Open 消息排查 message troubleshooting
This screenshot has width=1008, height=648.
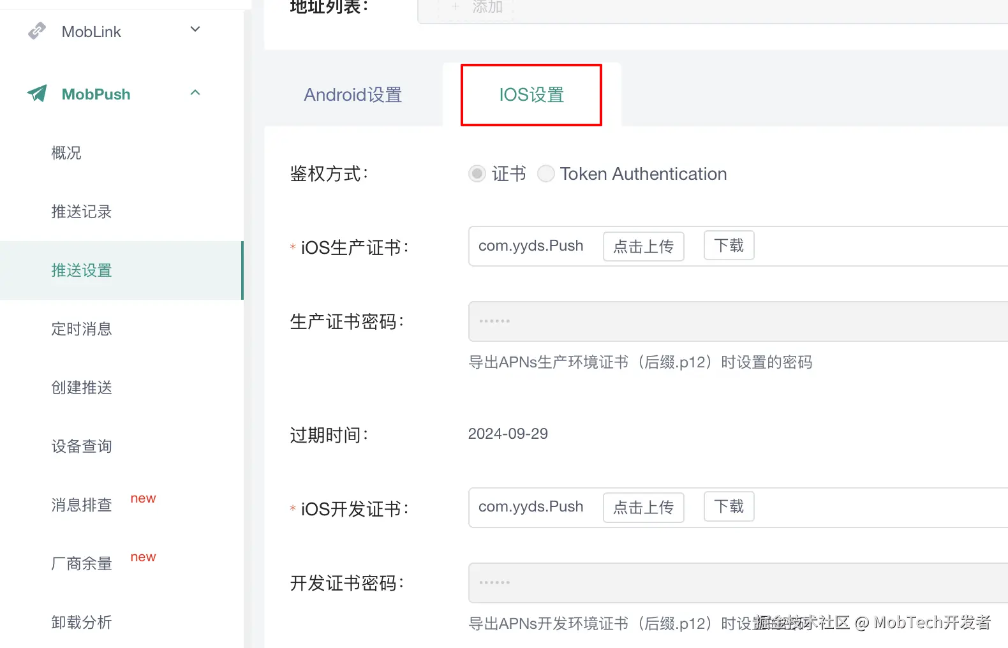click(82, 505)
